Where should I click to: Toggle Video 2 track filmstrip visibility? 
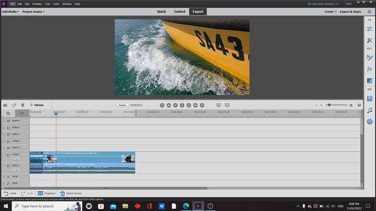pyautogui.click(x=8, y=141)
